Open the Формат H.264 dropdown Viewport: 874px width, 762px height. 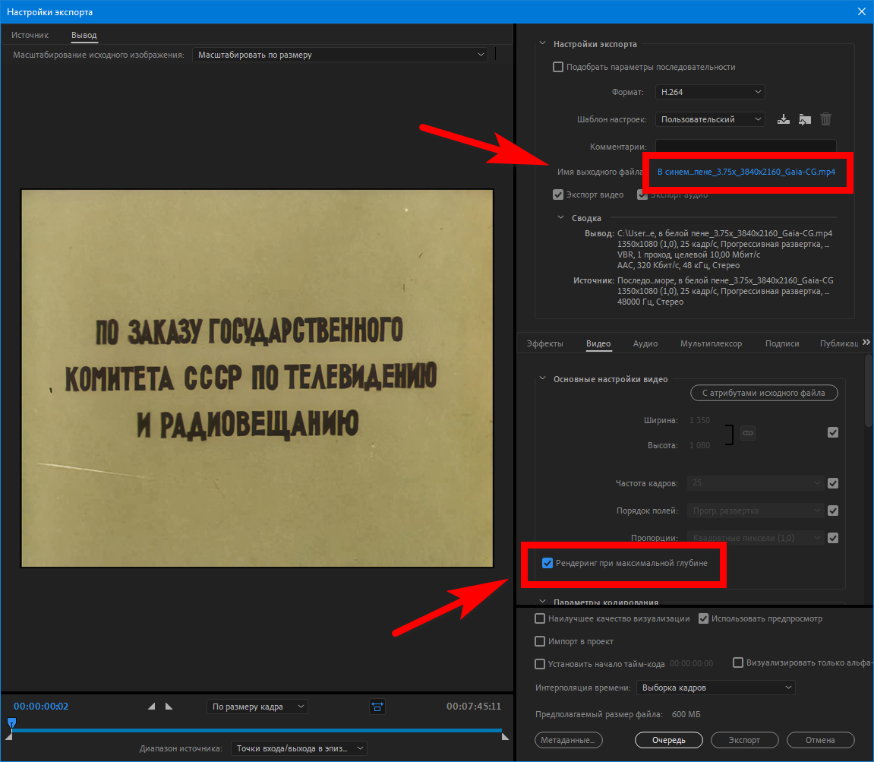pos(710,92)
